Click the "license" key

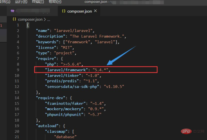point(46,47)
